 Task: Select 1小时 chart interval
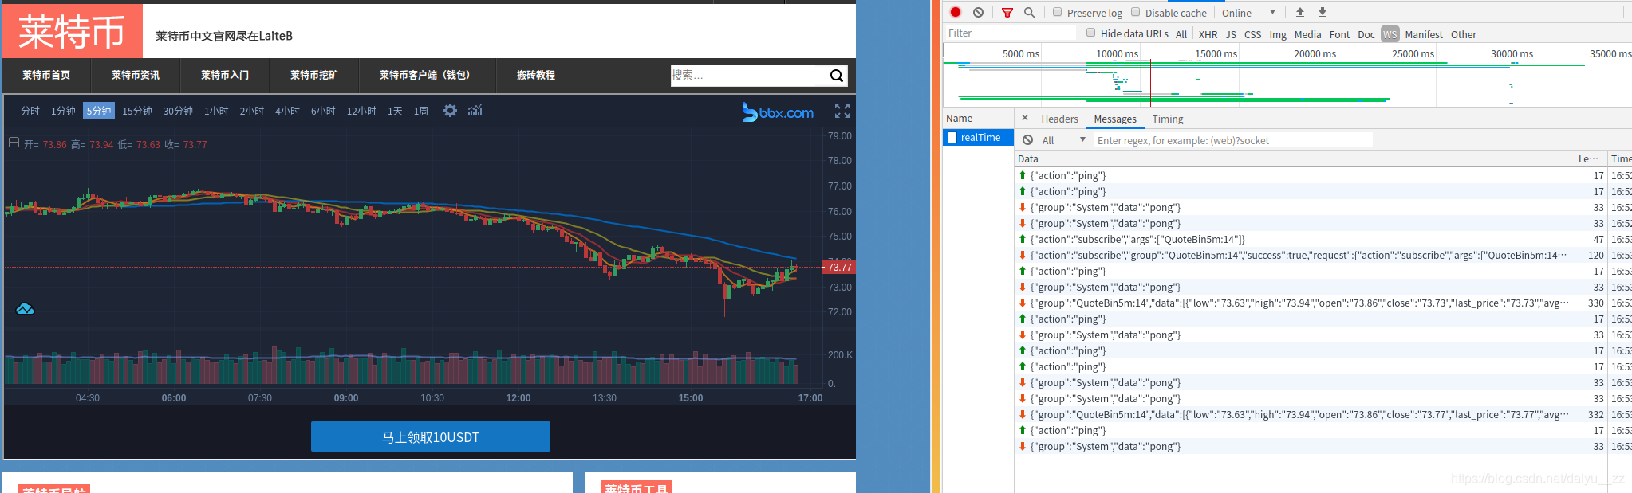point(216,111)
